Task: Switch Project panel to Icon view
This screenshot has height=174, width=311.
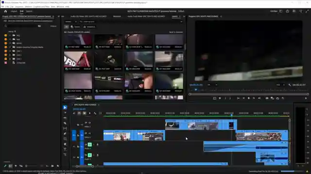Action: (16, 166)
